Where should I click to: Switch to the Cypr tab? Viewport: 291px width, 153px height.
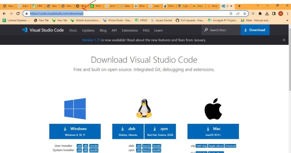tap(184, 6)
